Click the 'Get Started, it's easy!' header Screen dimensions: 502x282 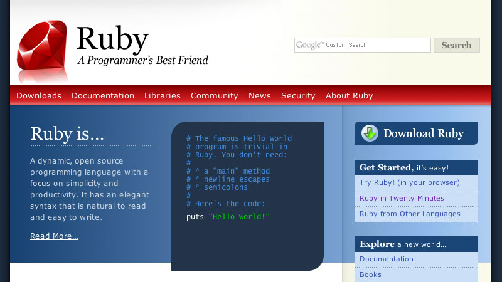(416, 167)
